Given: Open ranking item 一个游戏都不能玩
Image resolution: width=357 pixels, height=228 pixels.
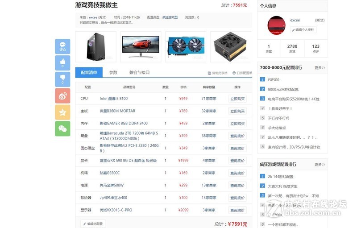Looking at the screenshot, I should tap(283, 225).
